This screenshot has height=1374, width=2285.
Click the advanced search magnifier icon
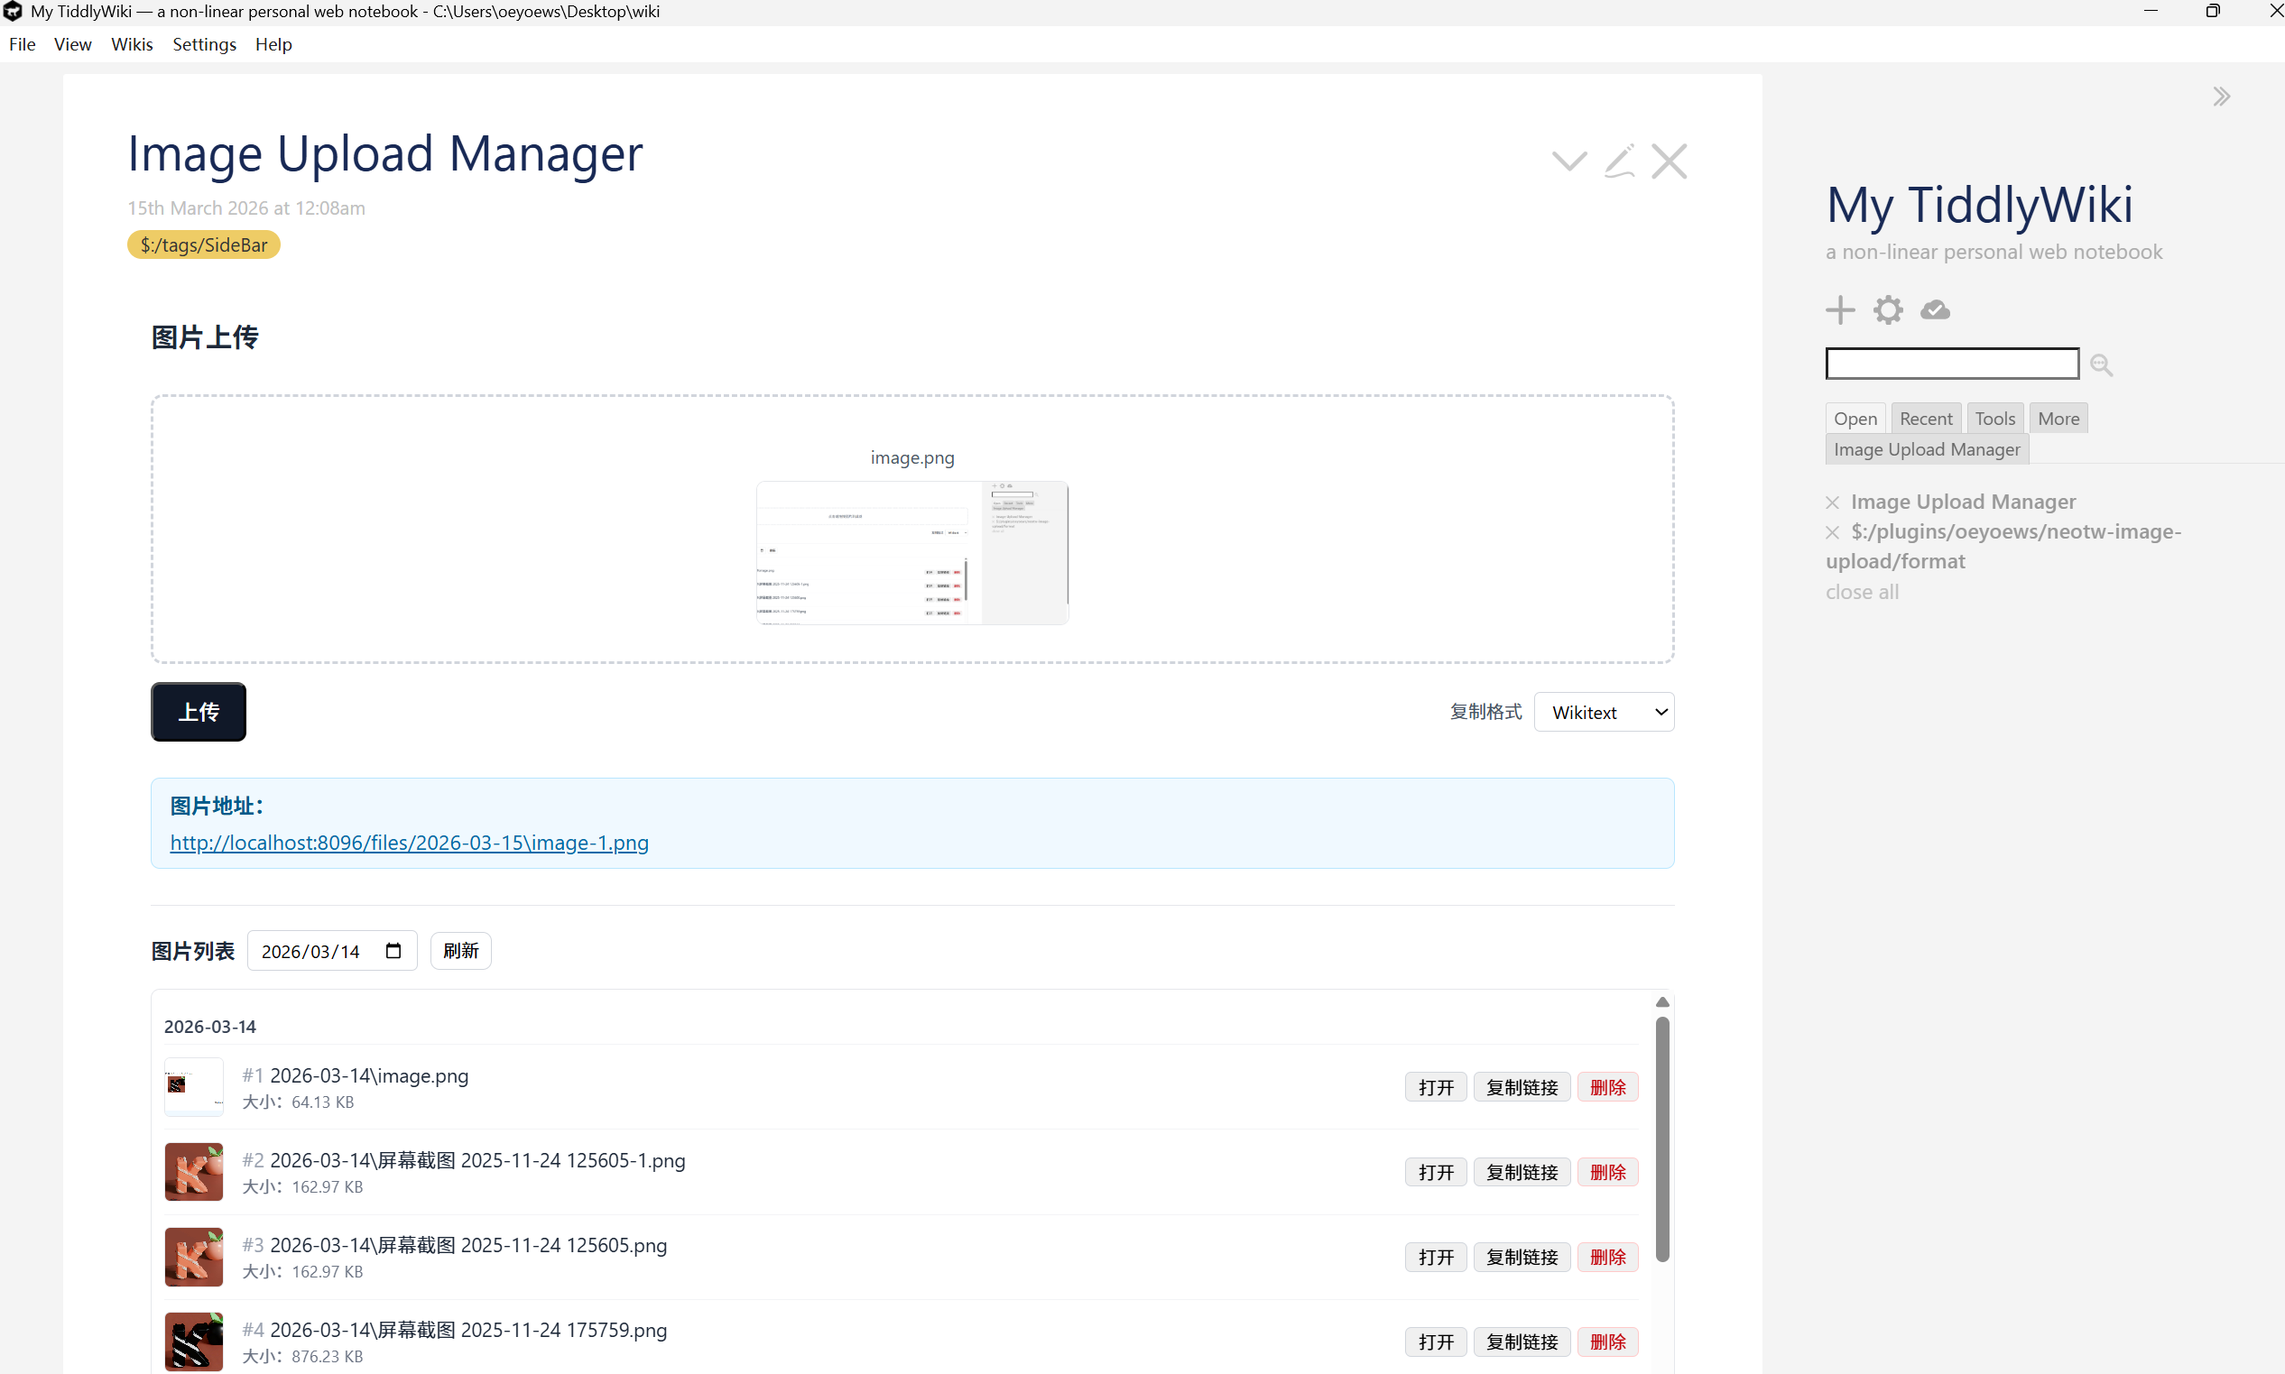[2101, 364]
